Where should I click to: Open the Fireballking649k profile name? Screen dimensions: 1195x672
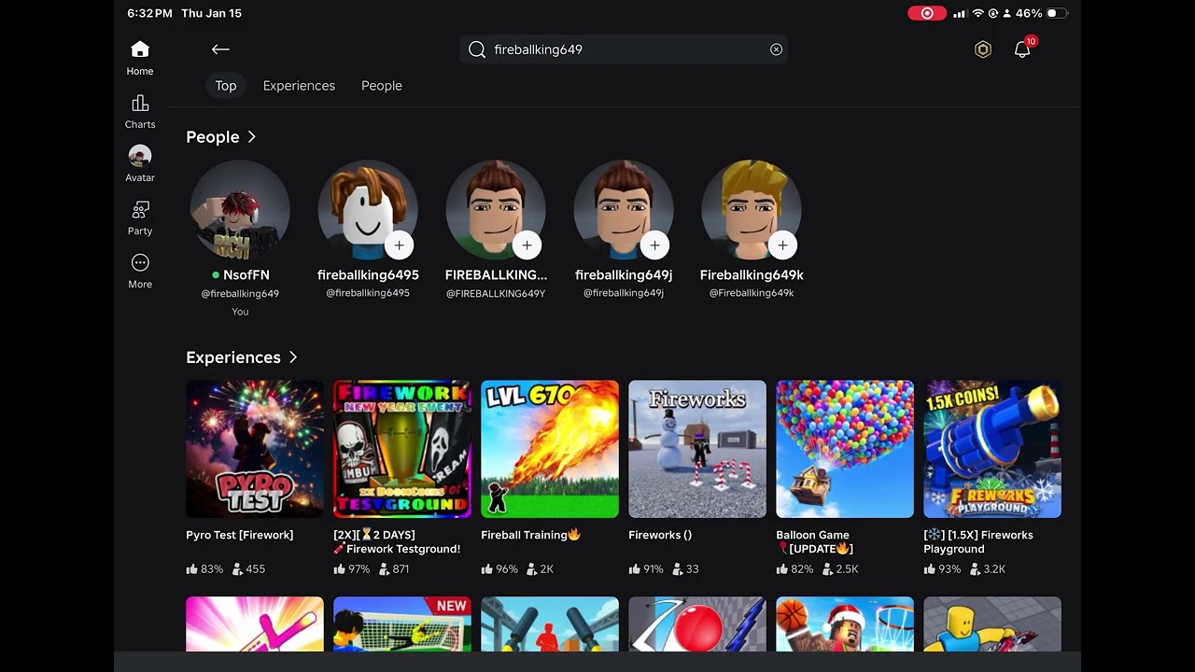point(752,275)
